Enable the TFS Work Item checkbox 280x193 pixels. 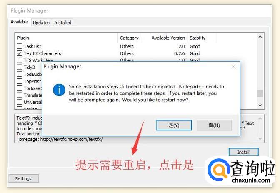coord(20,60)
